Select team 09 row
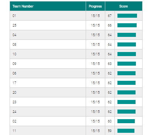The image size is (154, 135). 76,63
